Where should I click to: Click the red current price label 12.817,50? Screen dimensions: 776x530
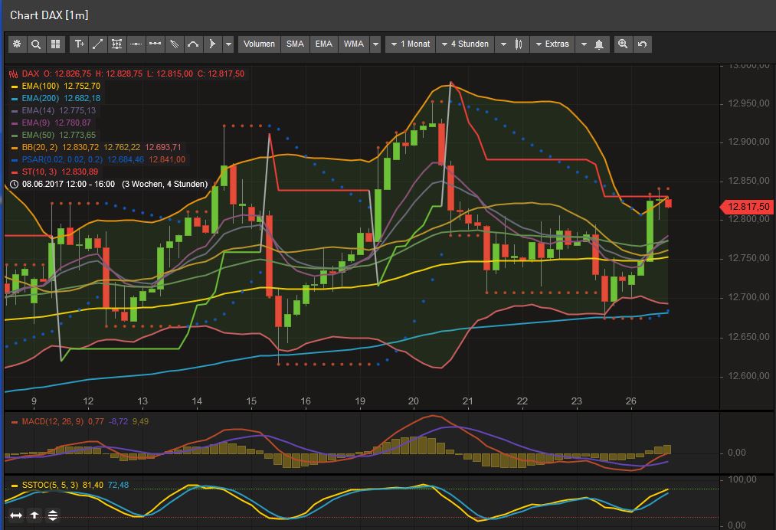coord(748,206)
